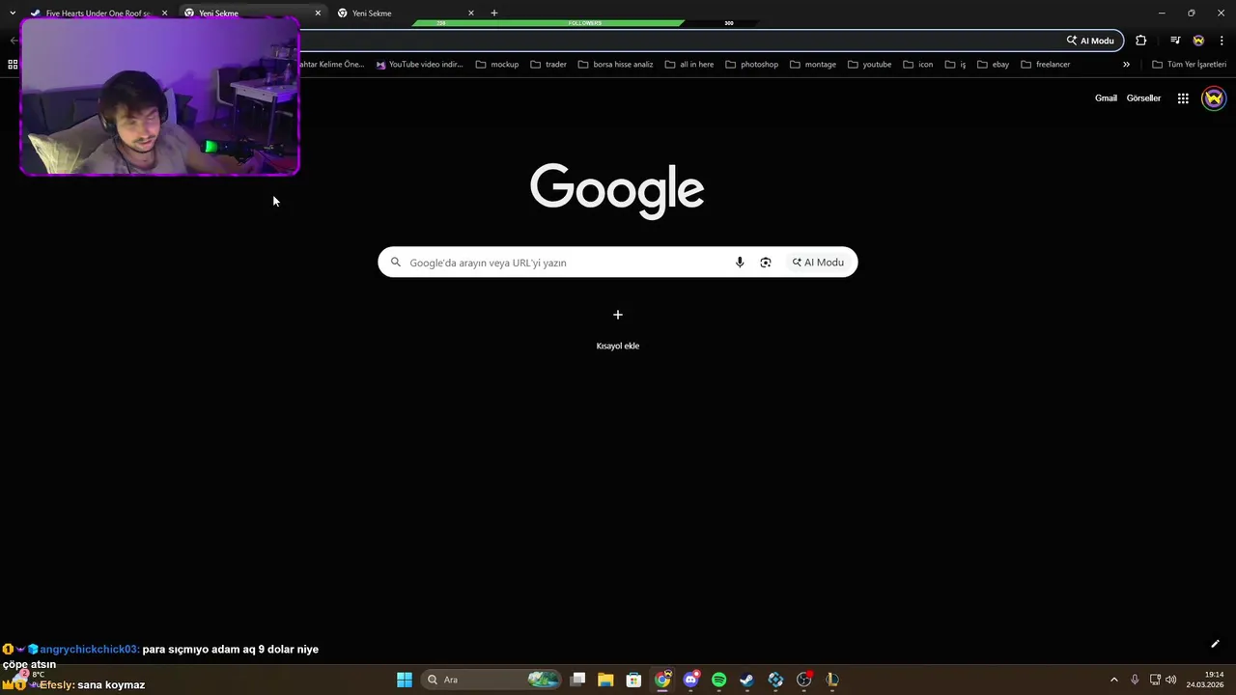Open the borsa hisse analiz bookmark folder
The height and width of the screenshot is (695, 1236).
pyautogui.click(x=616, y=65)
